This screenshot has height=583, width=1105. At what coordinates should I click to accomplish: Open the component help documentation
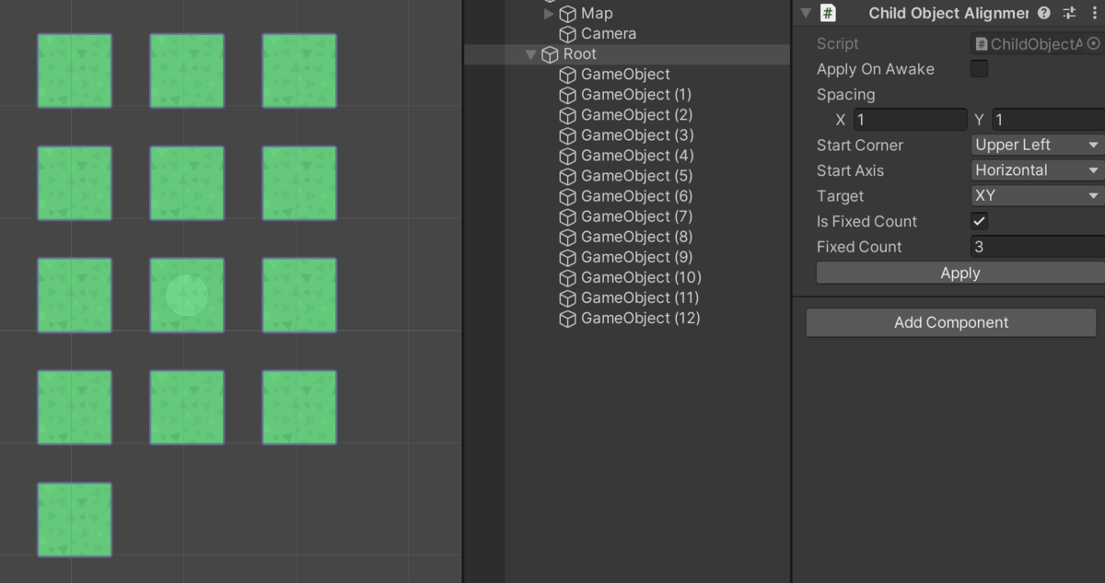tap(1044, 13)
